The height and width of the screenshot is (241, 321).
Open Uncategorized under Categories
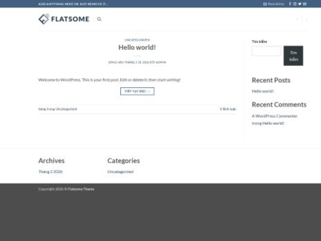pos(120,172)
